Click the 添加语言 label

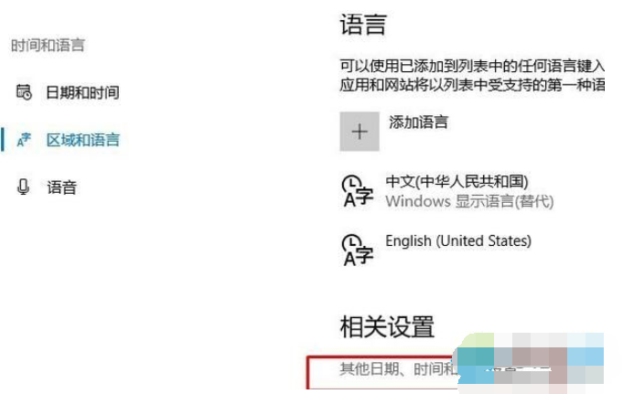[x=419, y=122]
